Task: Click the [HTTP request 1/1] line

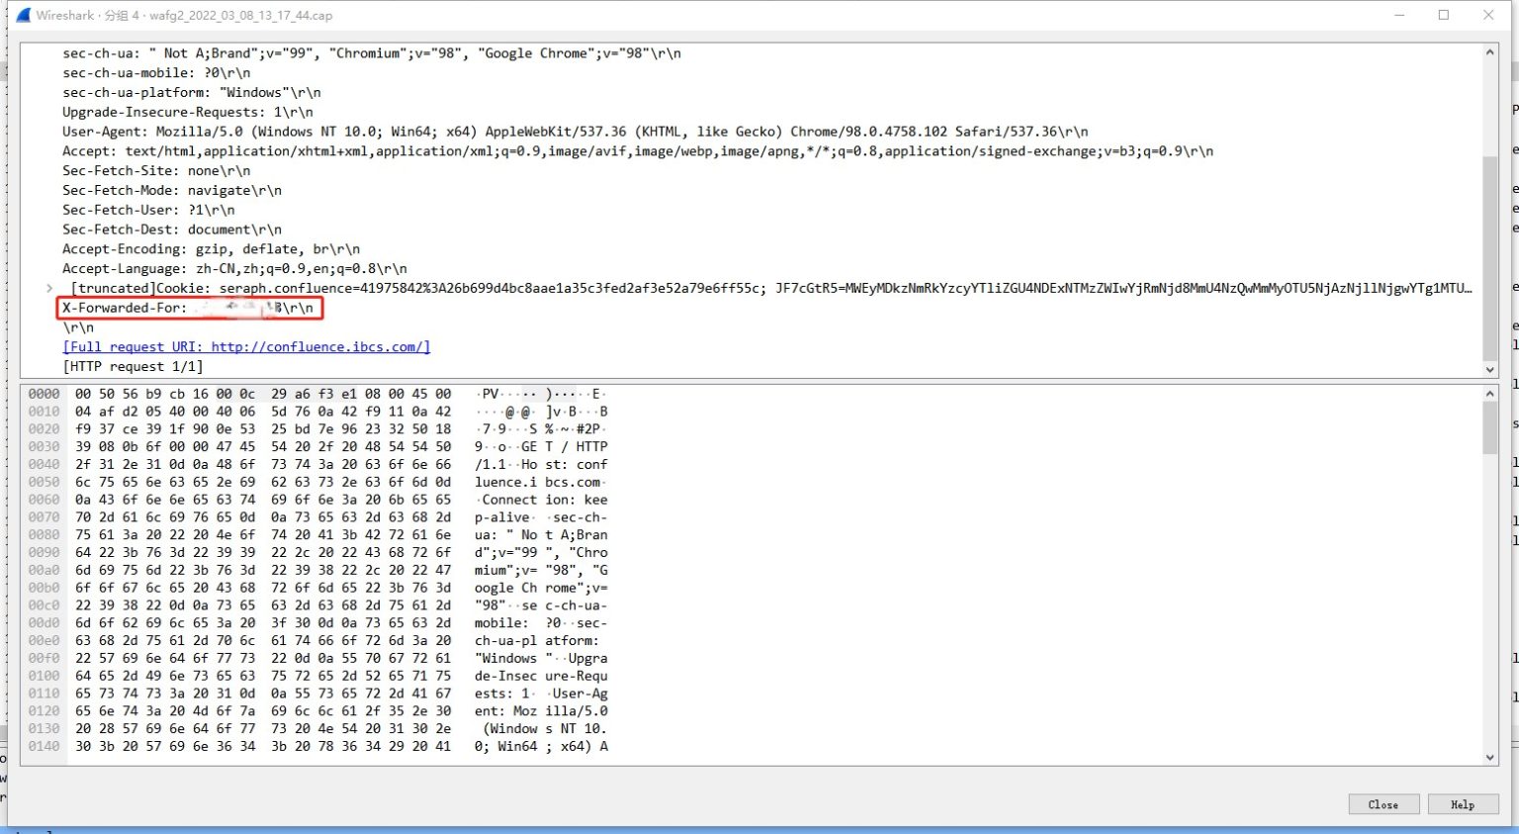Action: tap(133, 366)
